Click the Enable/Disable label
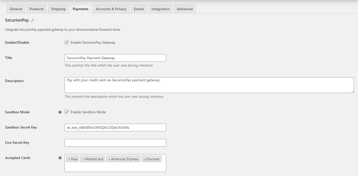 [x=17, y=42]
